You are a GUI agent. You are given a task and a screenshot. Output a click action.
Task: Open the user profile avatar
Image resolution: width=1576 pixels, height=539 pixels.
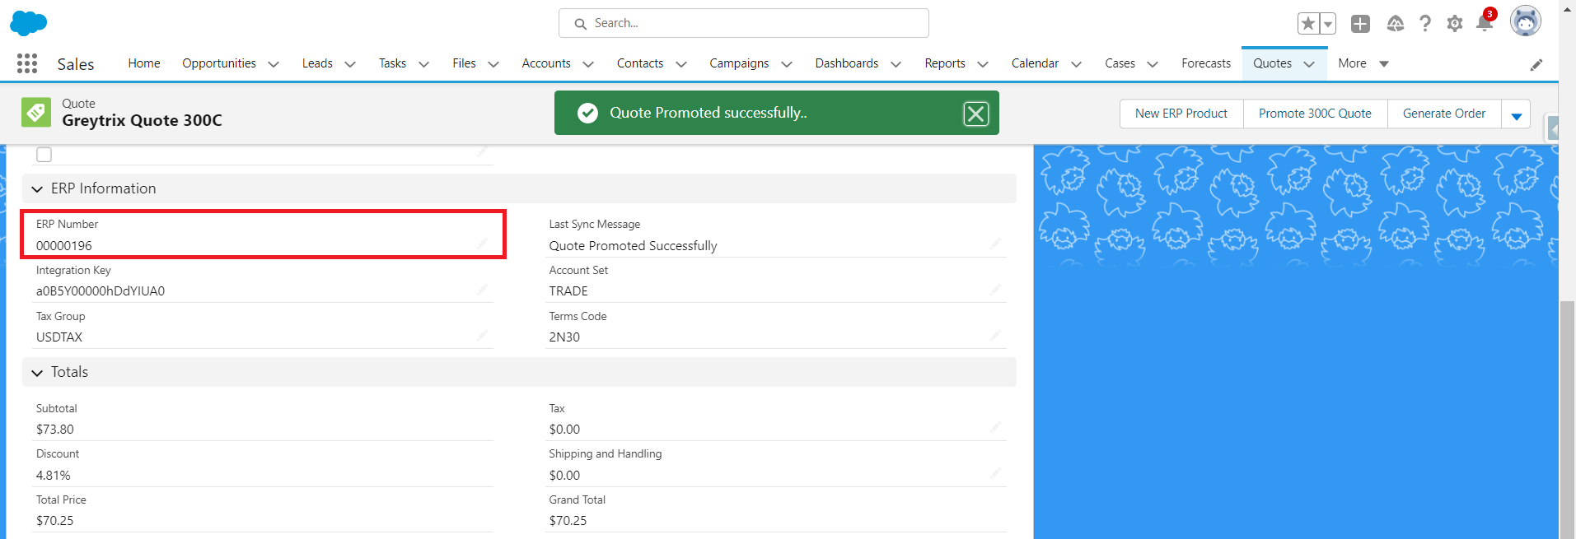pyautogui.click(x=1525, y=21)
